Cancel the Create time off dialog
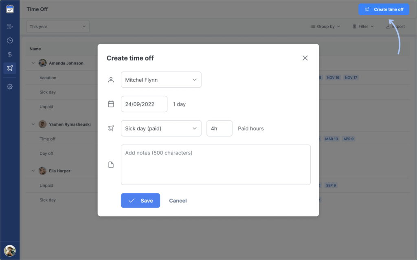Viewport: 417px width, 260px height. [178, 200]
